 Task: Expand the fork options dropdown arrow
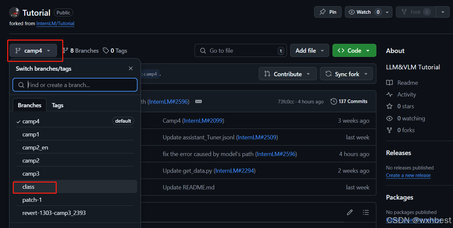[x=443, y=12]
